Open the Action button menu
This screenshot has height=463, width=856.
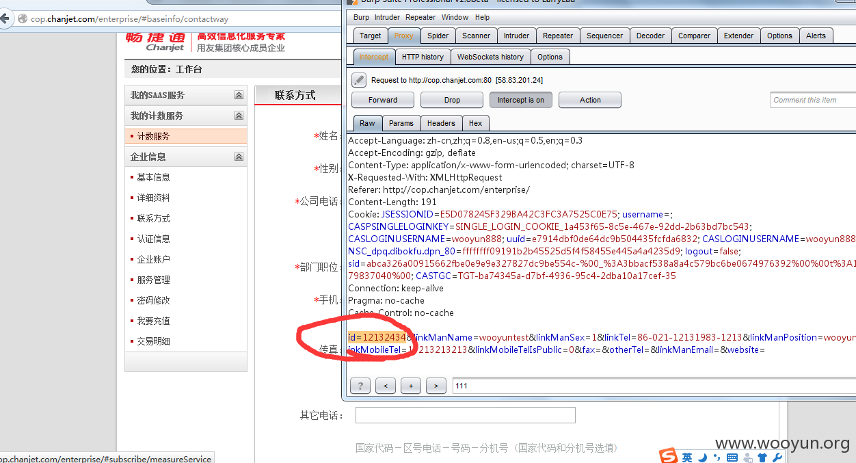[x=590, y=100]
